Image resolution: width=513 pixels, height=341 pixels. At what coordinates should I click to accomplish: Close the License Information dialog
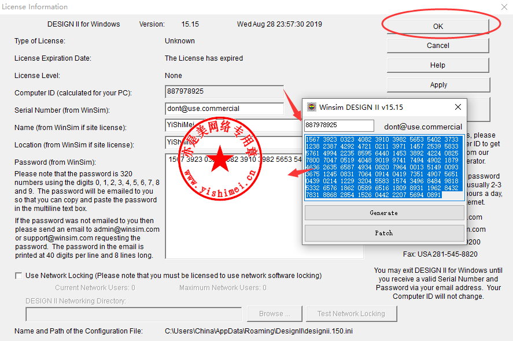[504, 7]
